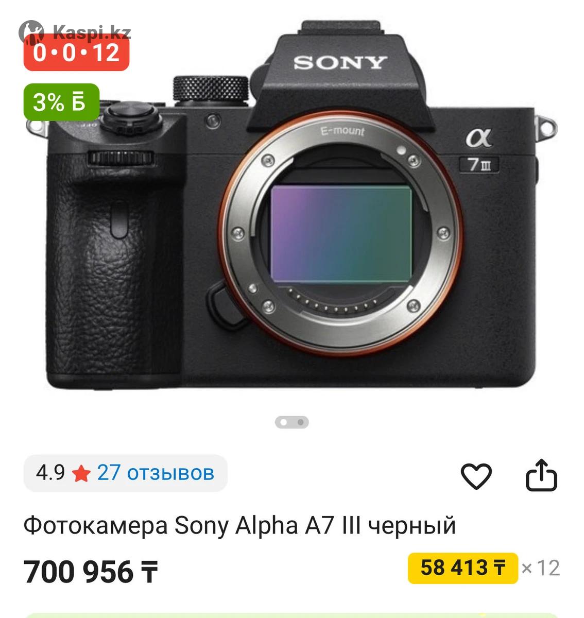Tap the 700 956 ₸ price

pyautogui.click(x=91, y=572)
